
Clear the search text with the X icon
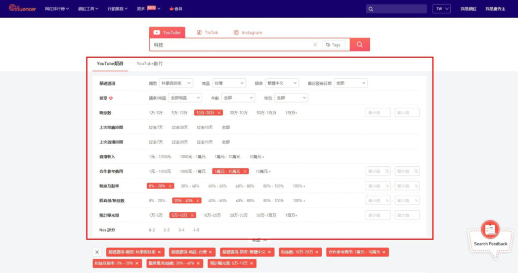315,45
